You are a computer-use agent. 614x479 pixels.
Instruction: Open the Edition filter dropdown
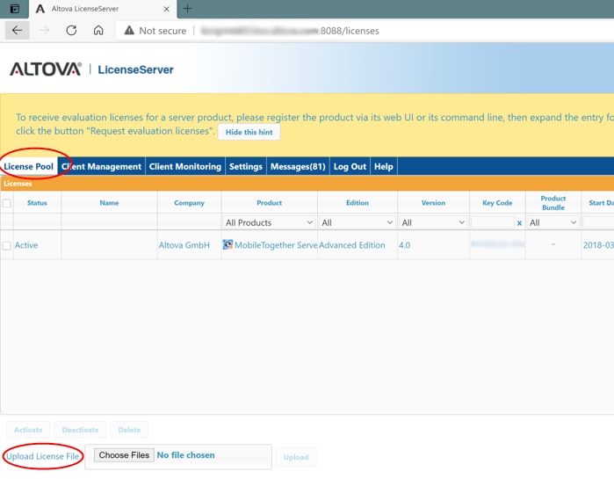click(357, 223)
